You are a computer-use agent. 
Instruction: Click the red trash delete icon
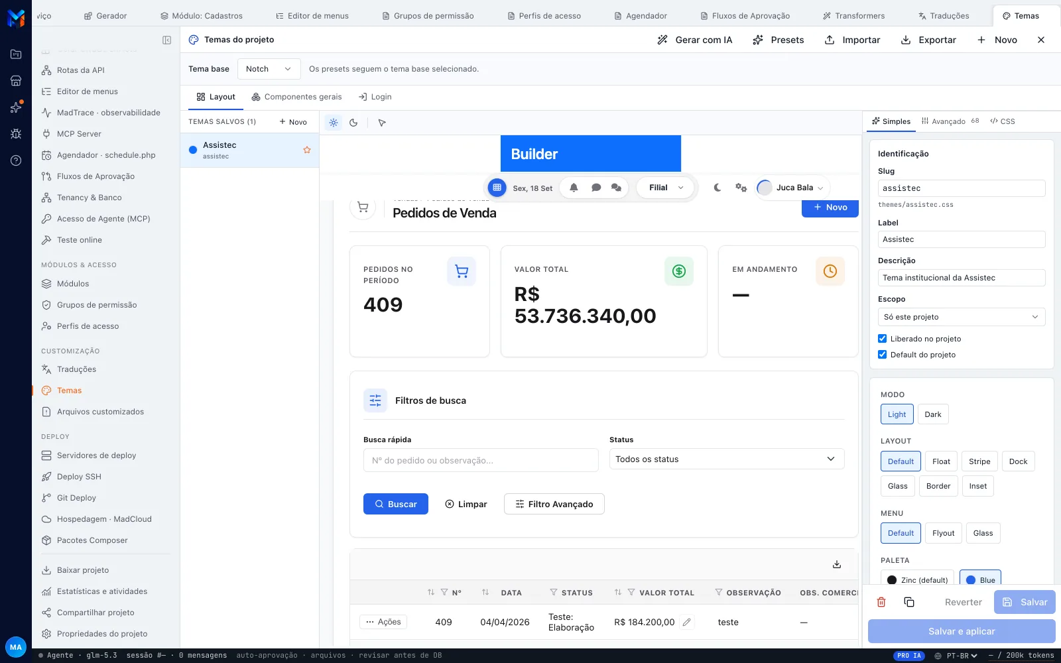coord(881,602)
